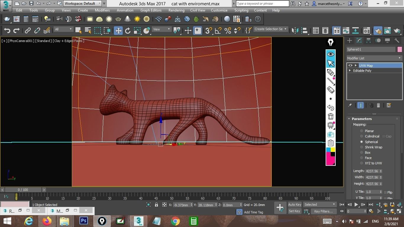Open the selection filter All dropdown
This screenshot has height=227, width=404.
click(x=64, y=29)
